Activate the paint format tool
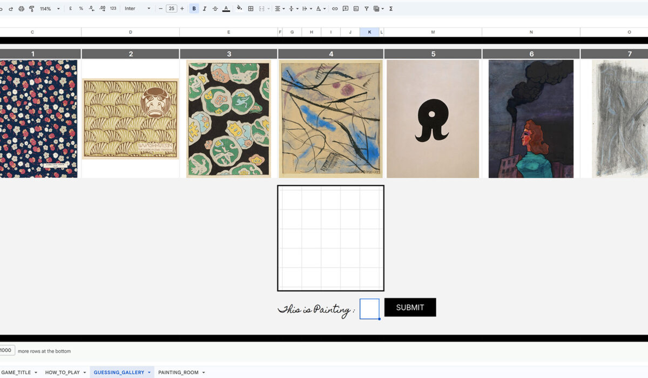The width and height of the screenshot is (648, 378). click(x=31, y=9)
